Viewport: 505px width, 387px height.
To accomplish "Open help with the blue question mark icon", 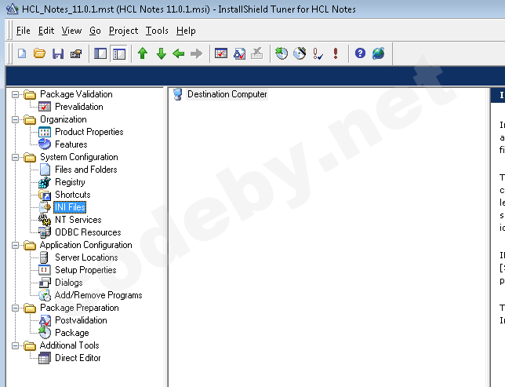I will pos(360,53).
